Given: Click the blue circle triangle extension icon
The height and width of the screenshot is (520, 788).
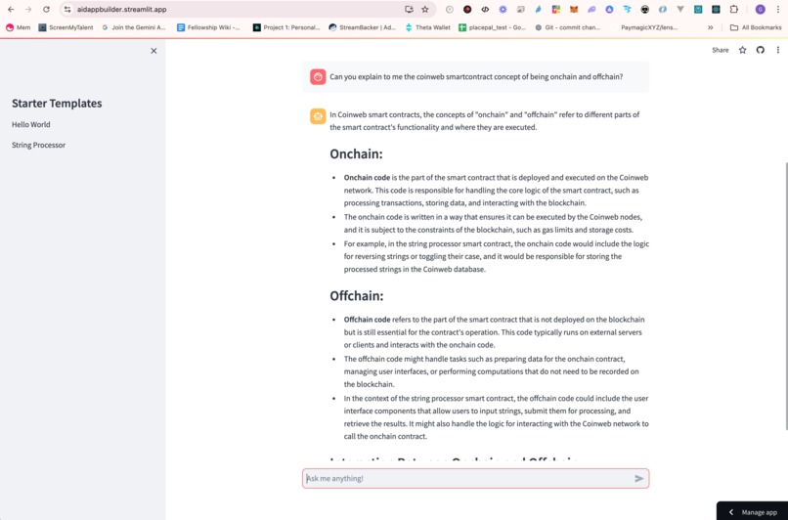Looking at the screenshot, I should (x=609, y=9).
